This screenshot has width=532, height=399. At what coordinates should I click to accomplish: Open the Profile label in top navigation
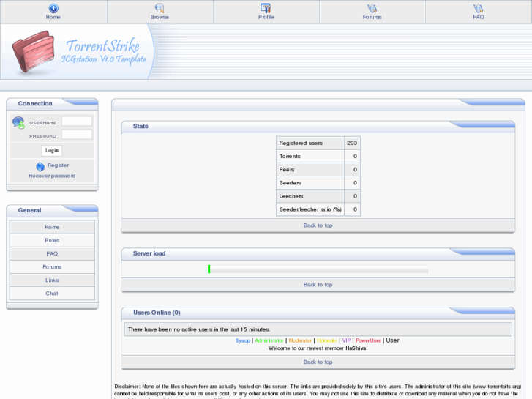click(266, 17)
